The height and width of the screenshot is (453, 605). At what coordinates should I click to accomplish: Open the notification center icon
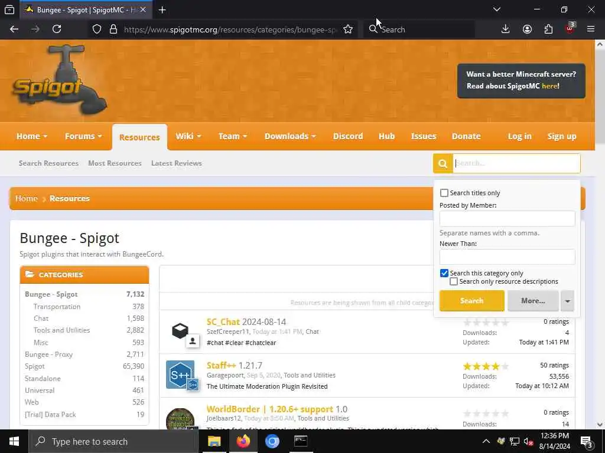587,441
